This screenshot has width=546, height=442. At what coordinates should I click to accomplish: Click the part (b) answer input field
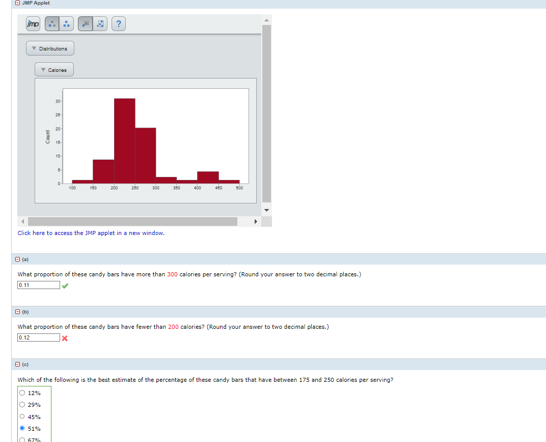click(x=38, y=337)
